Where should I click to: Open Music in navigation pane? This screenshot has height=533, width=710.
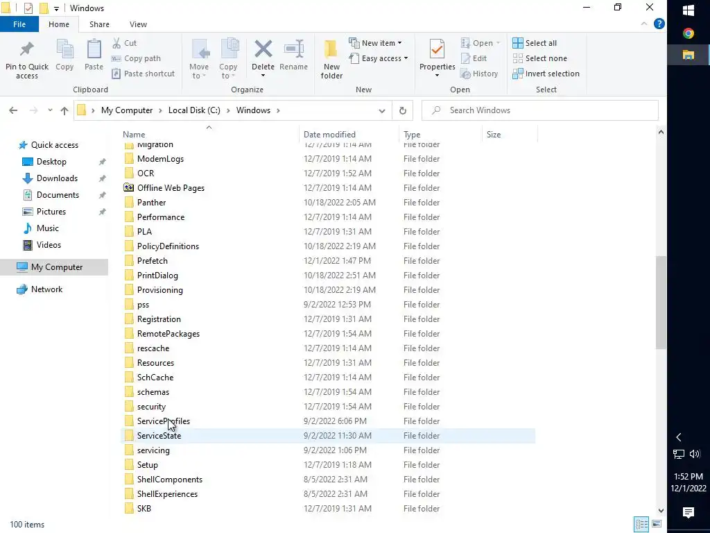coord(48,228)
